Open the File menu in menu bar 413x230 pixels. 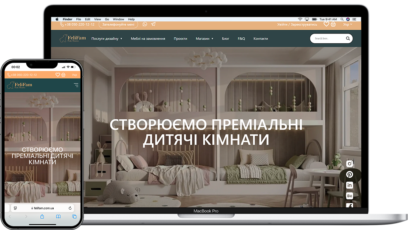tap(79, 19)
